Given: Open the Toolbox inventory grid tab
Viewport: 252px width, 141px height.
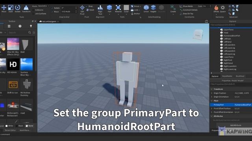Looking at the screenshot, I should 9,26.
